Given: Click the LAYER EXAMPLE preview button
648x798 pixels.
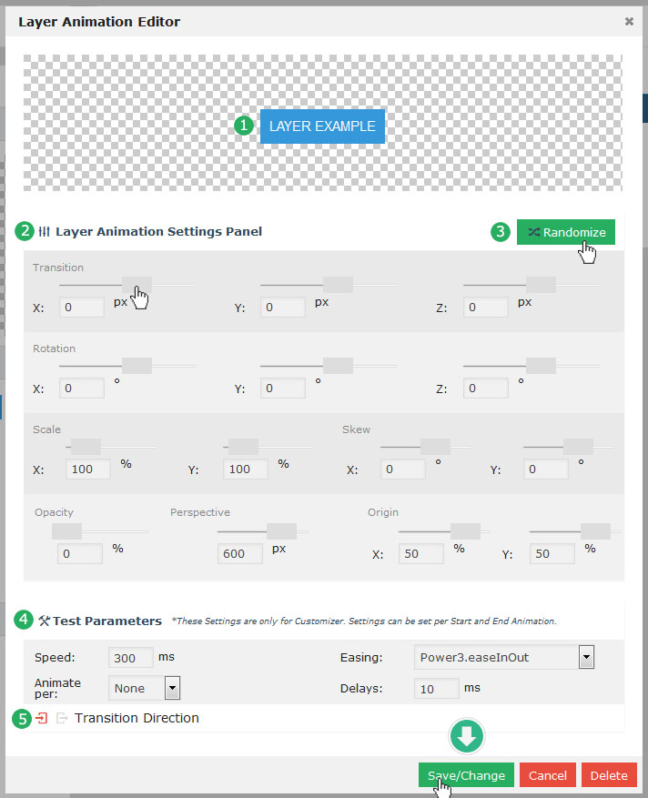Looking at the screenshot, I should point(322,126).
